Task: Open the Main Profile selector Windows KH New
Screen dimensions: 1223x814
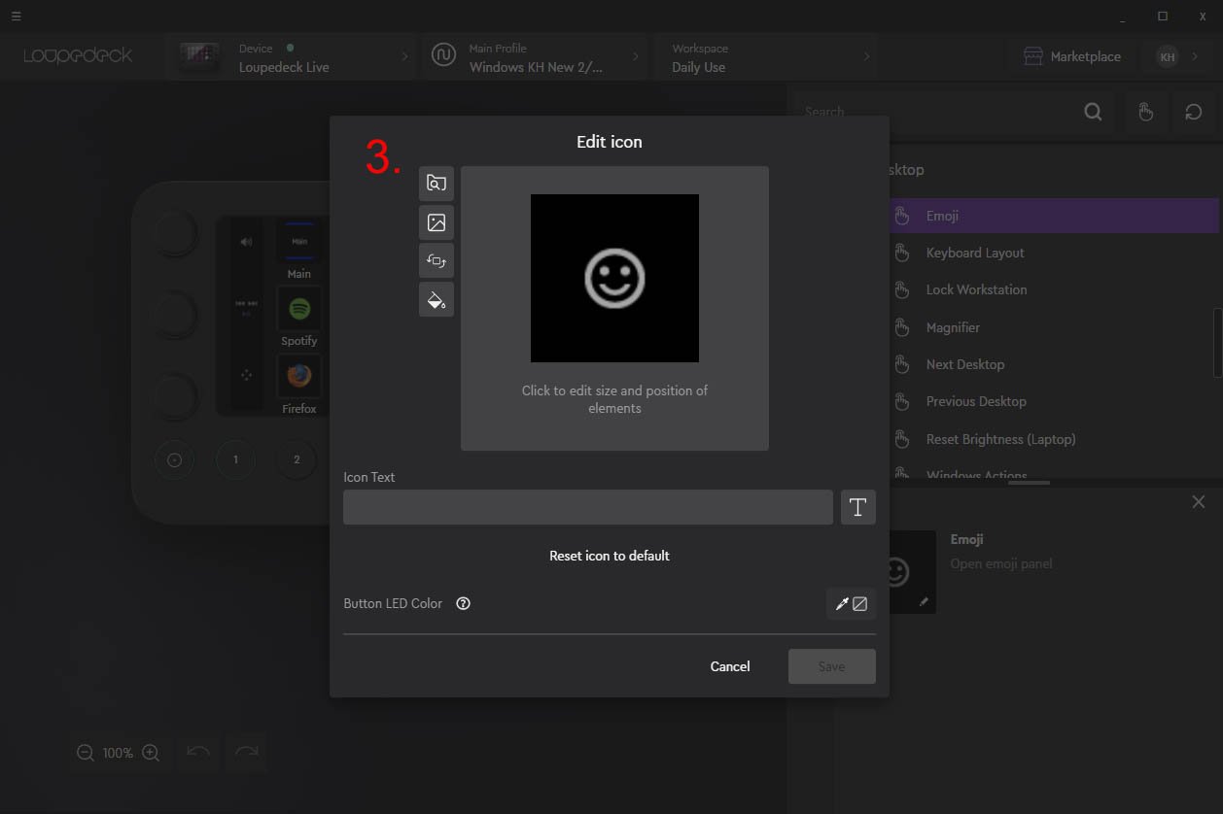Action: click(533, 56)
